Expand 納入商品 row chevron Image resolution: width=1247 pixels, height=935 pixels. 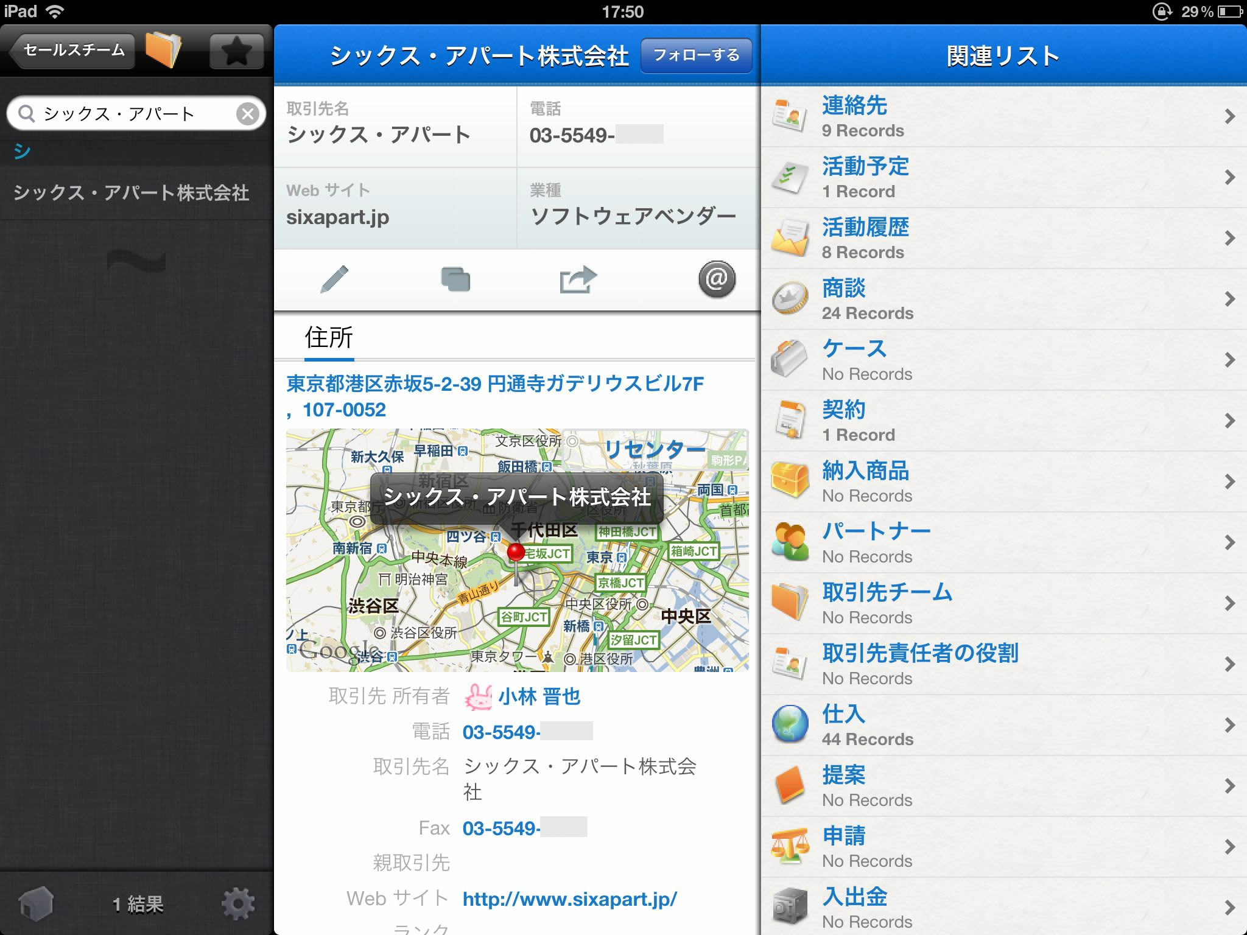pyautogui.click(x=1230, y=482)
